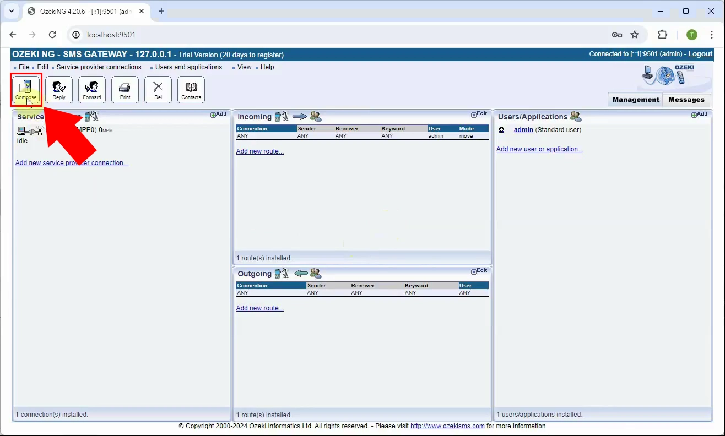Open the File menu
The height and width of the screenshot is (436, 725).
pos(24,67)
